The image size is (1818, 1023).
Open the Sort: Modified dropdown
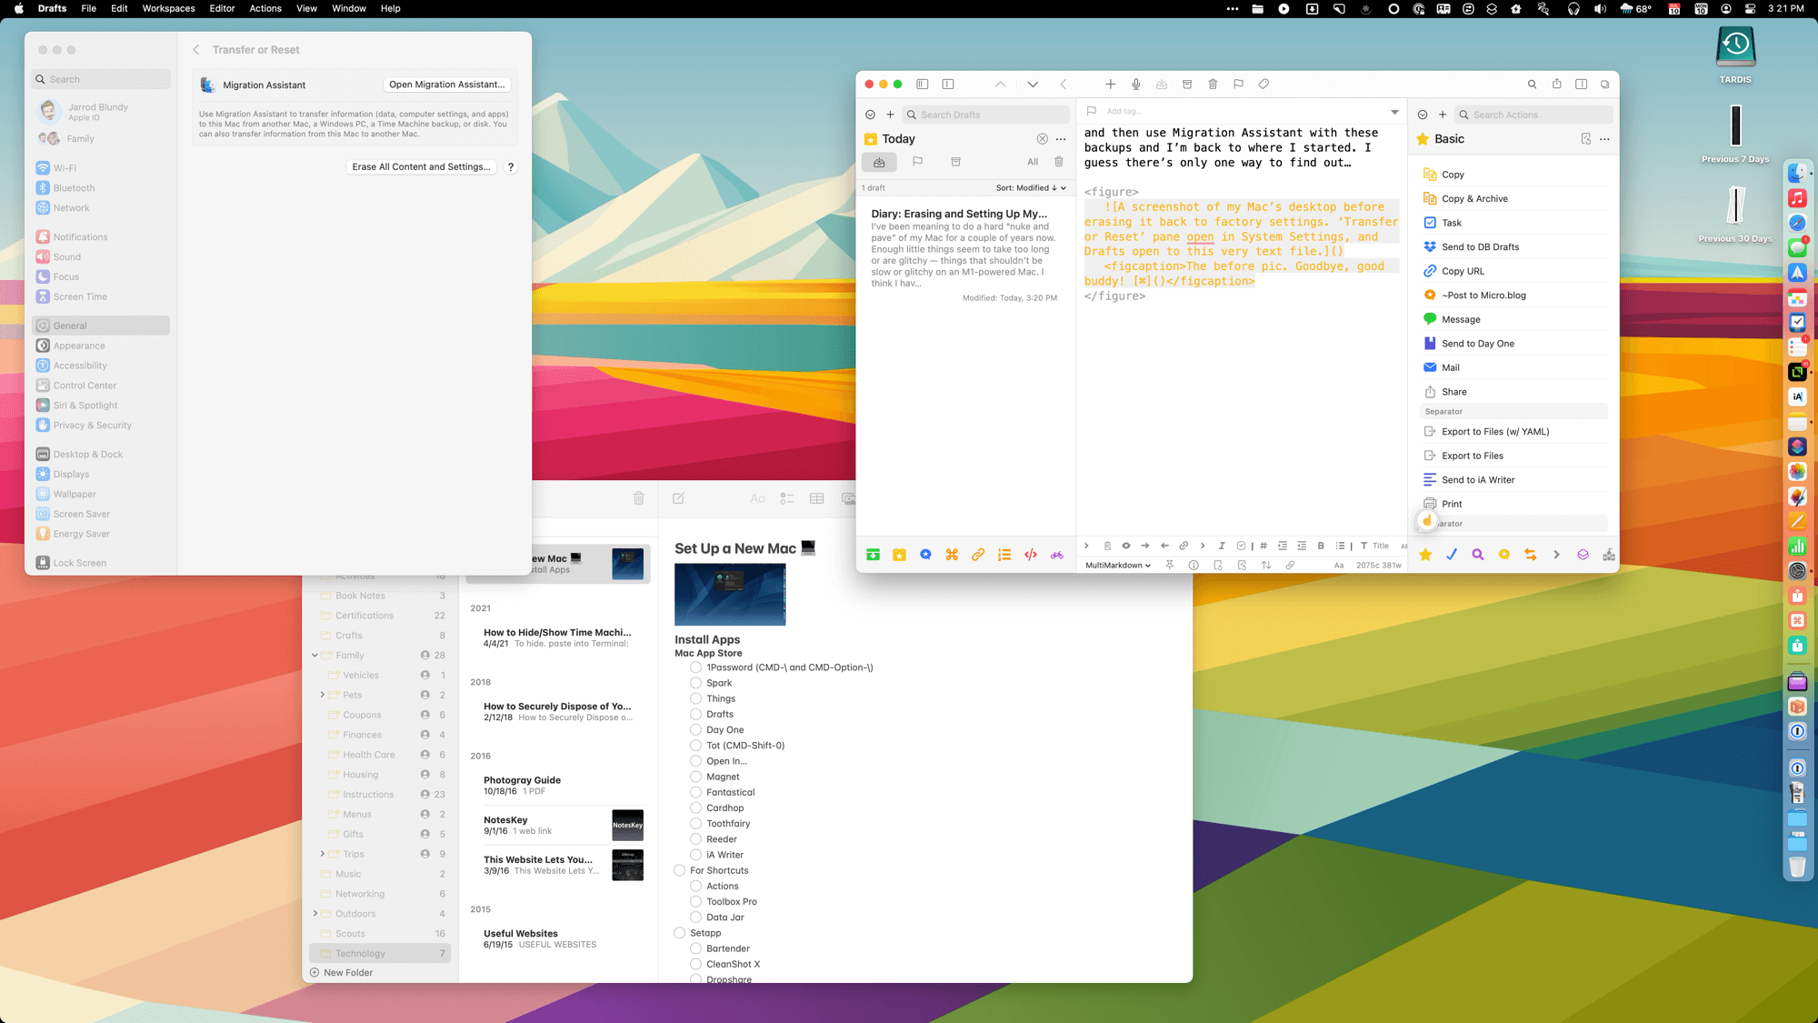tap(1031, 188)
